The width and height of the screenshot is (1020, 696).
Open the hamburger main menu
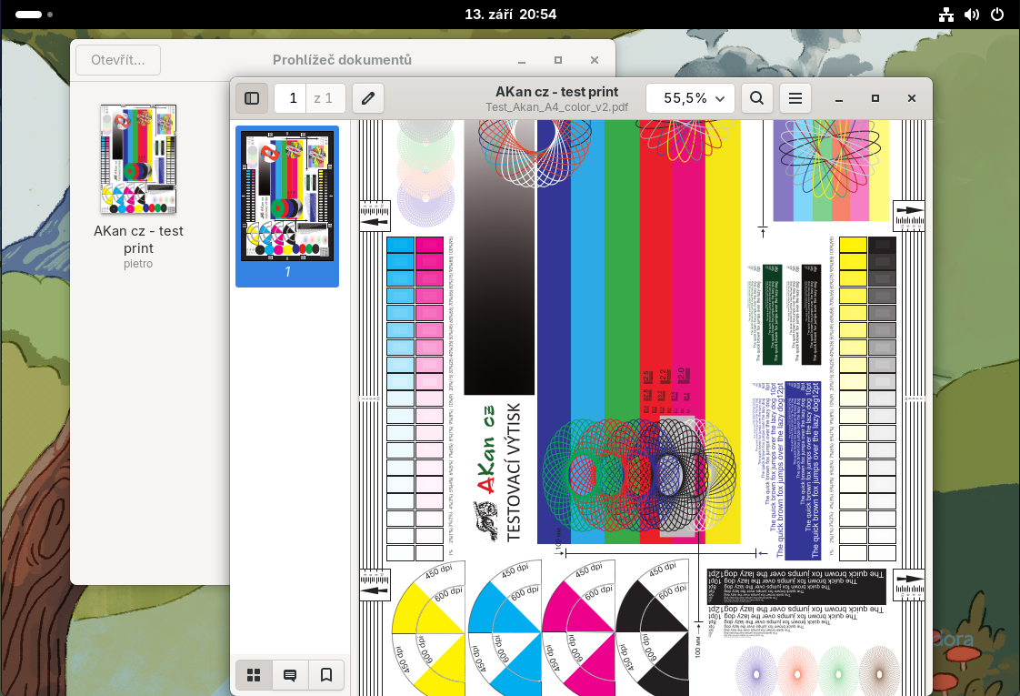pyautogui.click(x=795, y=98)
